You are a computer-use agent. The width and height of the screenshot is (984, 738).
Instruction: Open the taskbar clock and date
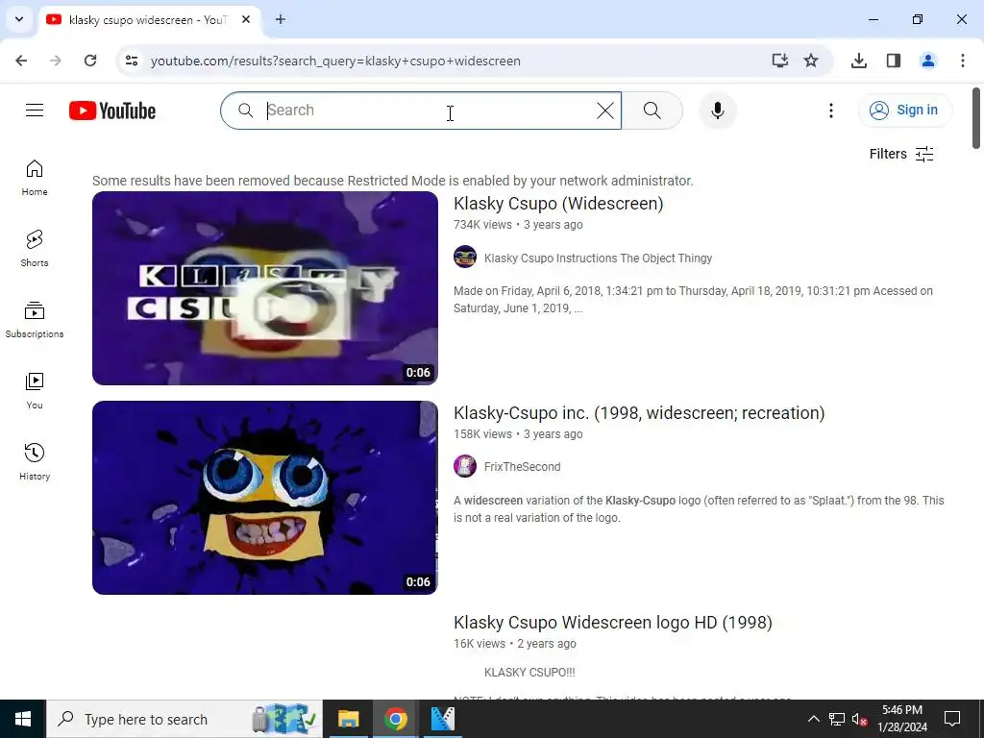(x=901, y=719)
